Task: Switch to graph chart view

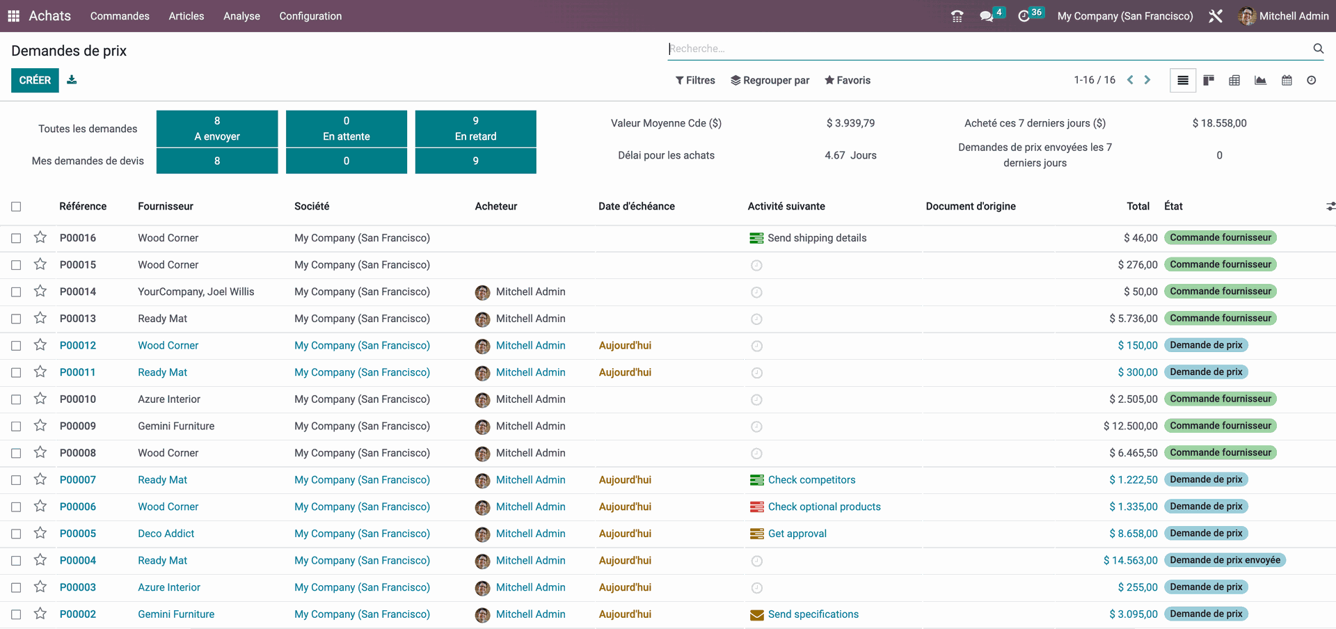Action: point(1260,81)
